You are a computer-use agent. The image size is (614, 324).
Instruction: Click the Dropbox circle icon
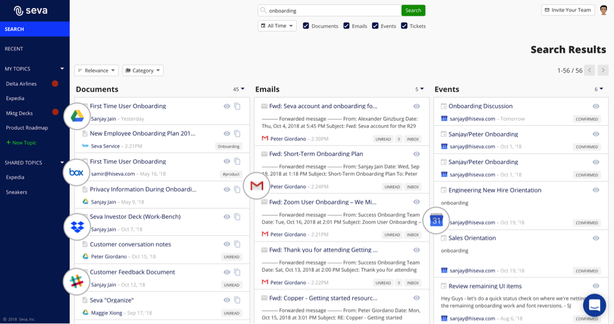(77, 227)
